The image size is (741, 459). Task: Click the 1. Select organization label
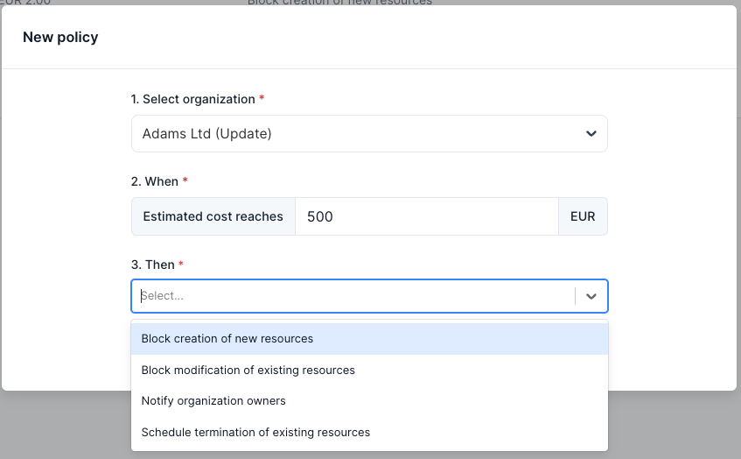click(192, 100)
